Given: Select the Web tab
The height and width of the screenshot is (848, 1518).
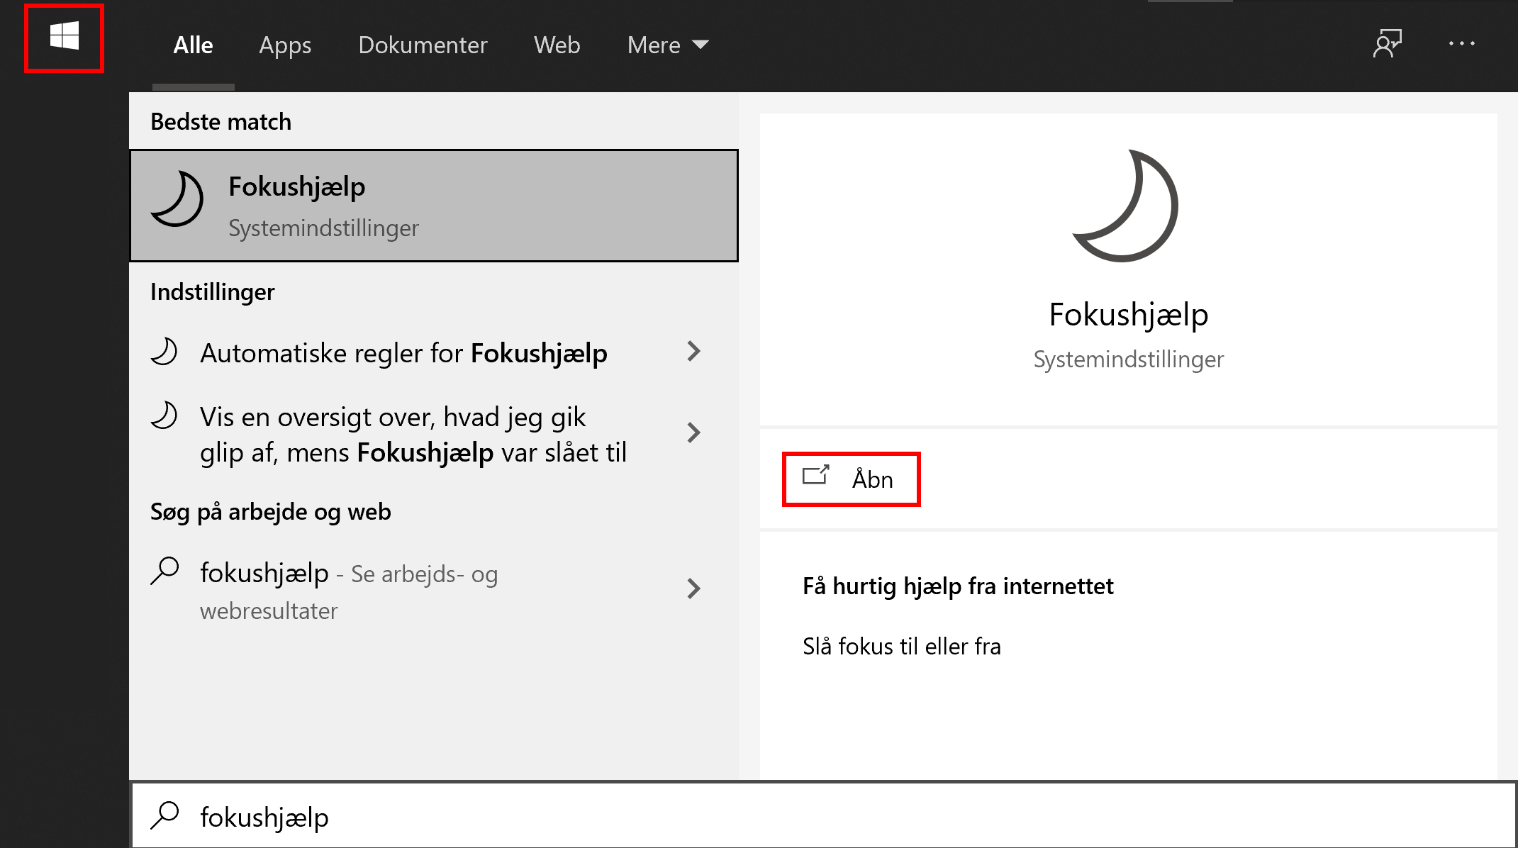Looking at the screenshot, I should pyautogui.click(x=557, y=45).
